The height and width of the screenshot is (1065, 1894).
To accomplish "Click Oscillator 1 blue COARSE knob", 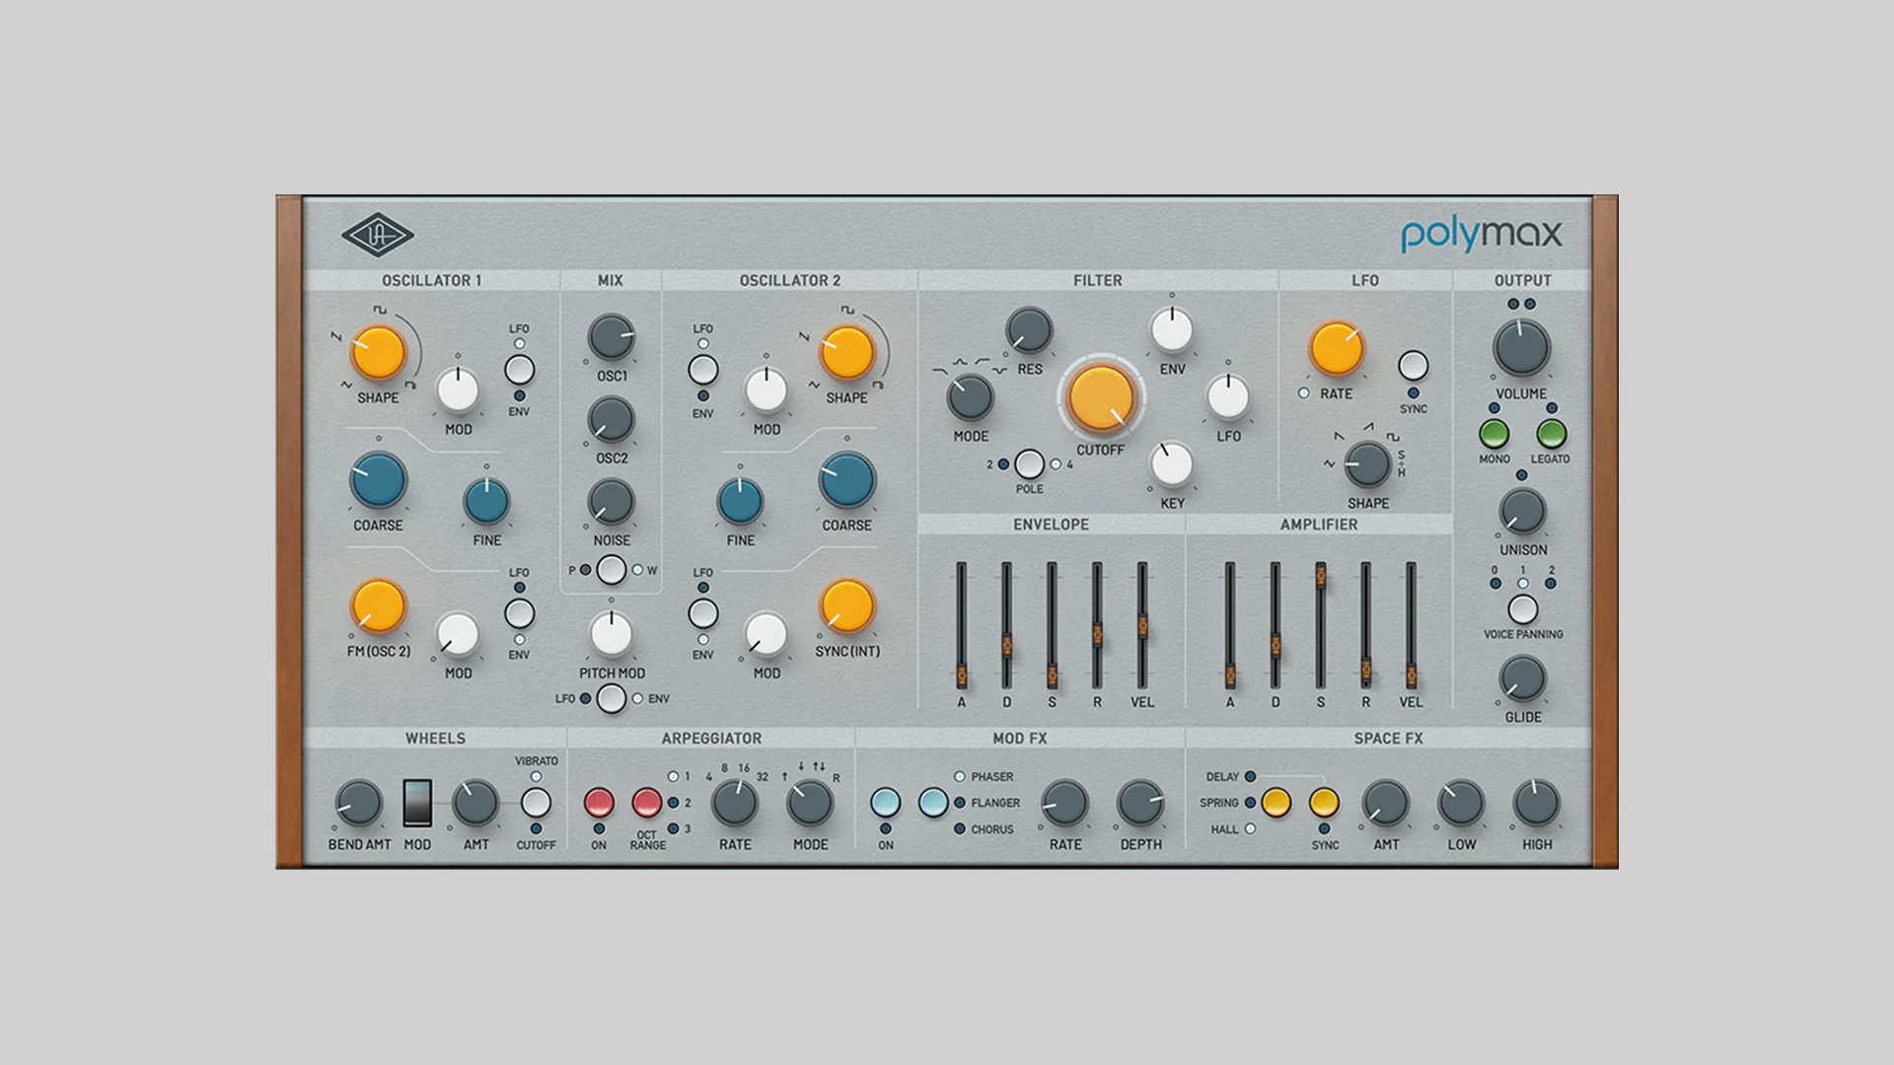I will pyautogui.click(x=379, y=480).
